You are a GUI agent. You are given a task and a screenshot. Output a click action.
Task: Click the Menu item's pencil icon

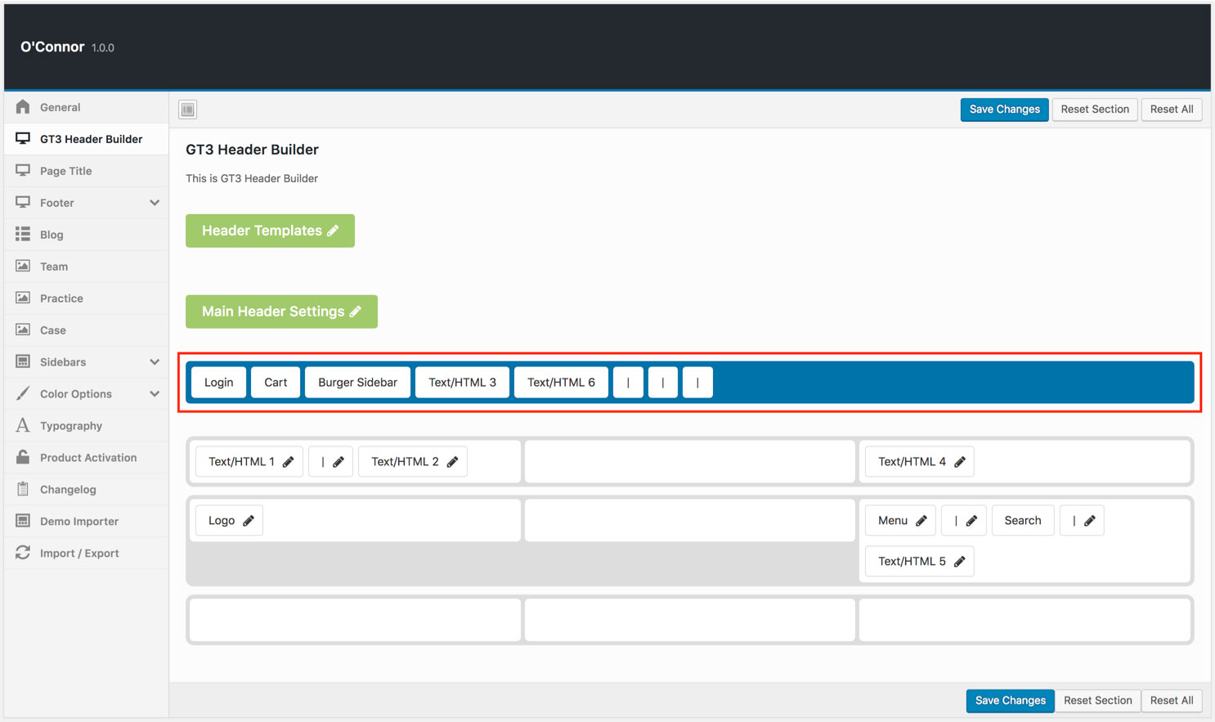click(x=921, y=521)
